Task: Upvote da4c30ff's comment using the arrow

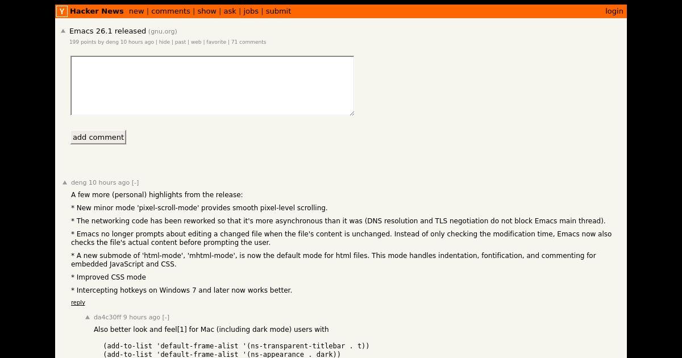Action: click(x=88, y=317)
